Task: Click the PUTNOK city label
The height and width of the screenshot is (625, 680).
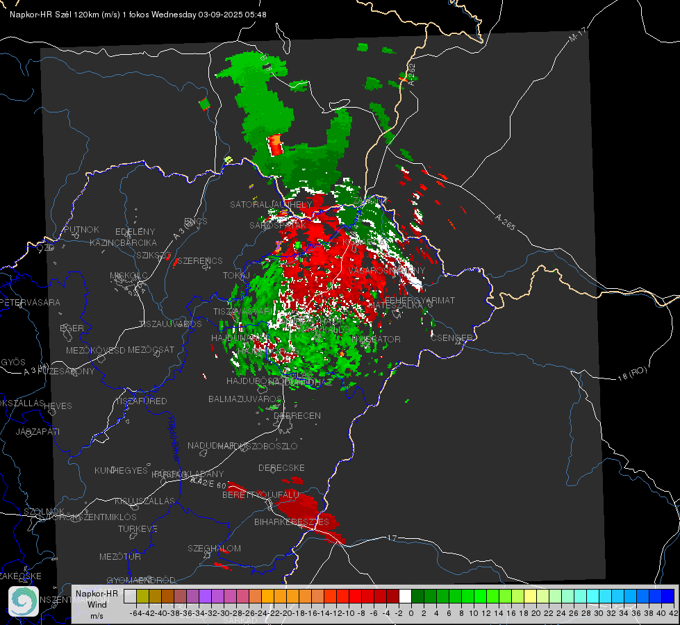Action: (81, 229)
